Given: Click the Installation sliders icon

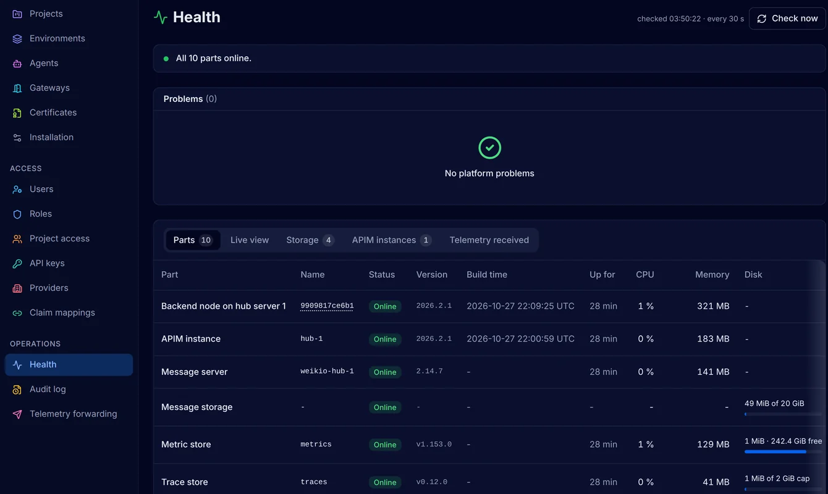Looking at the screenshot, I should (17, 137).
